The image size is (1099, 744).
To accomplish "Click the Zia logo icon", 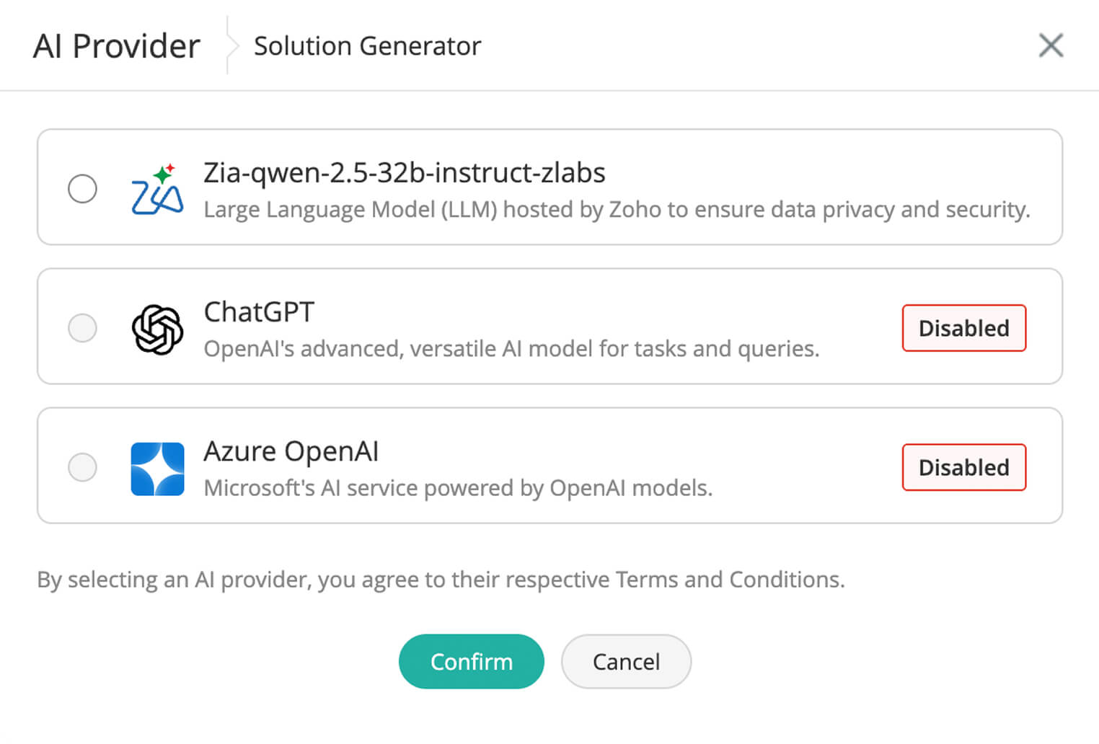I will pyautogui.click(x=157, y=190).
